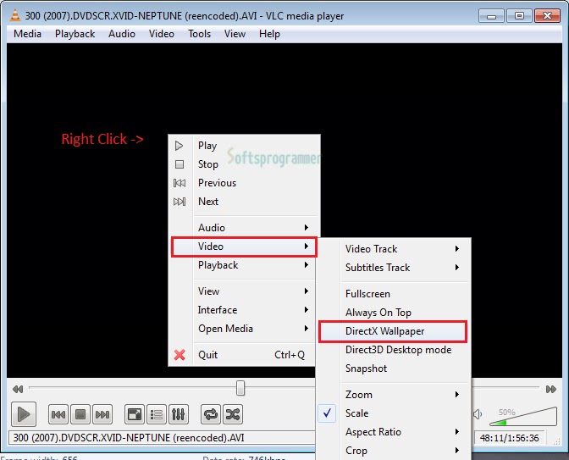This screenshot has height=460, width=569.
Task: Choose Quit Ctrl+Q in context menu
Action: pyautogui.click(x=243, y=355)
